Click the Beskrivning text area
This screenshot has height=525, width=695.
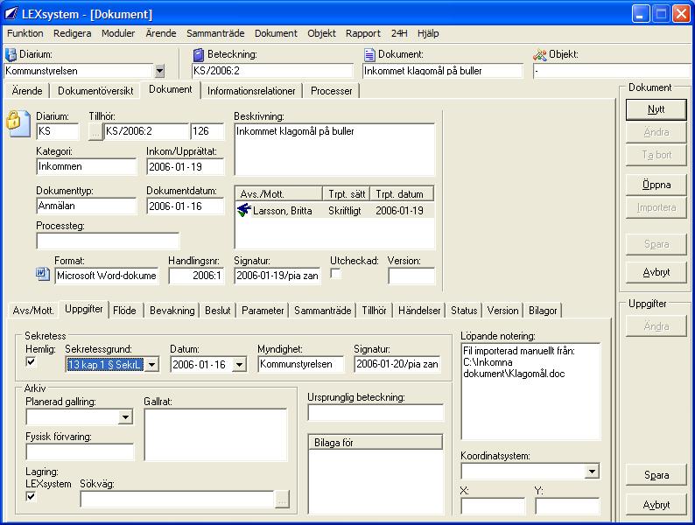point(334,150)
